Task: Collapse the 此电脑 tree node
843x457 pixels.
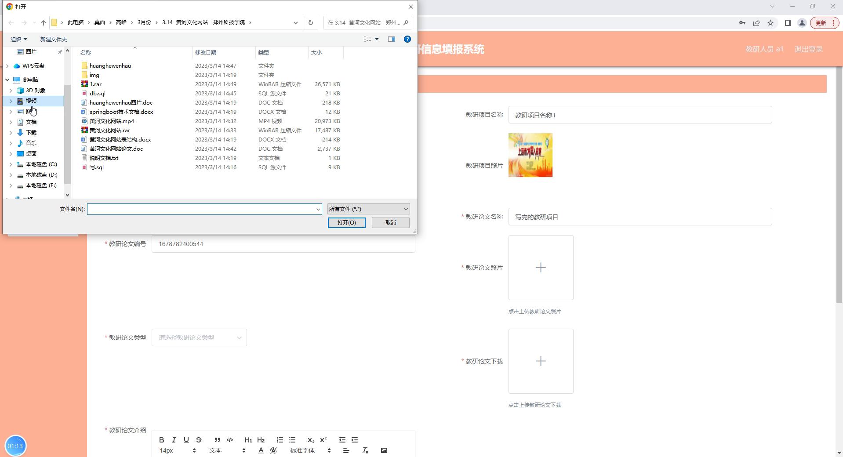Action: click(x=7, y=80)
